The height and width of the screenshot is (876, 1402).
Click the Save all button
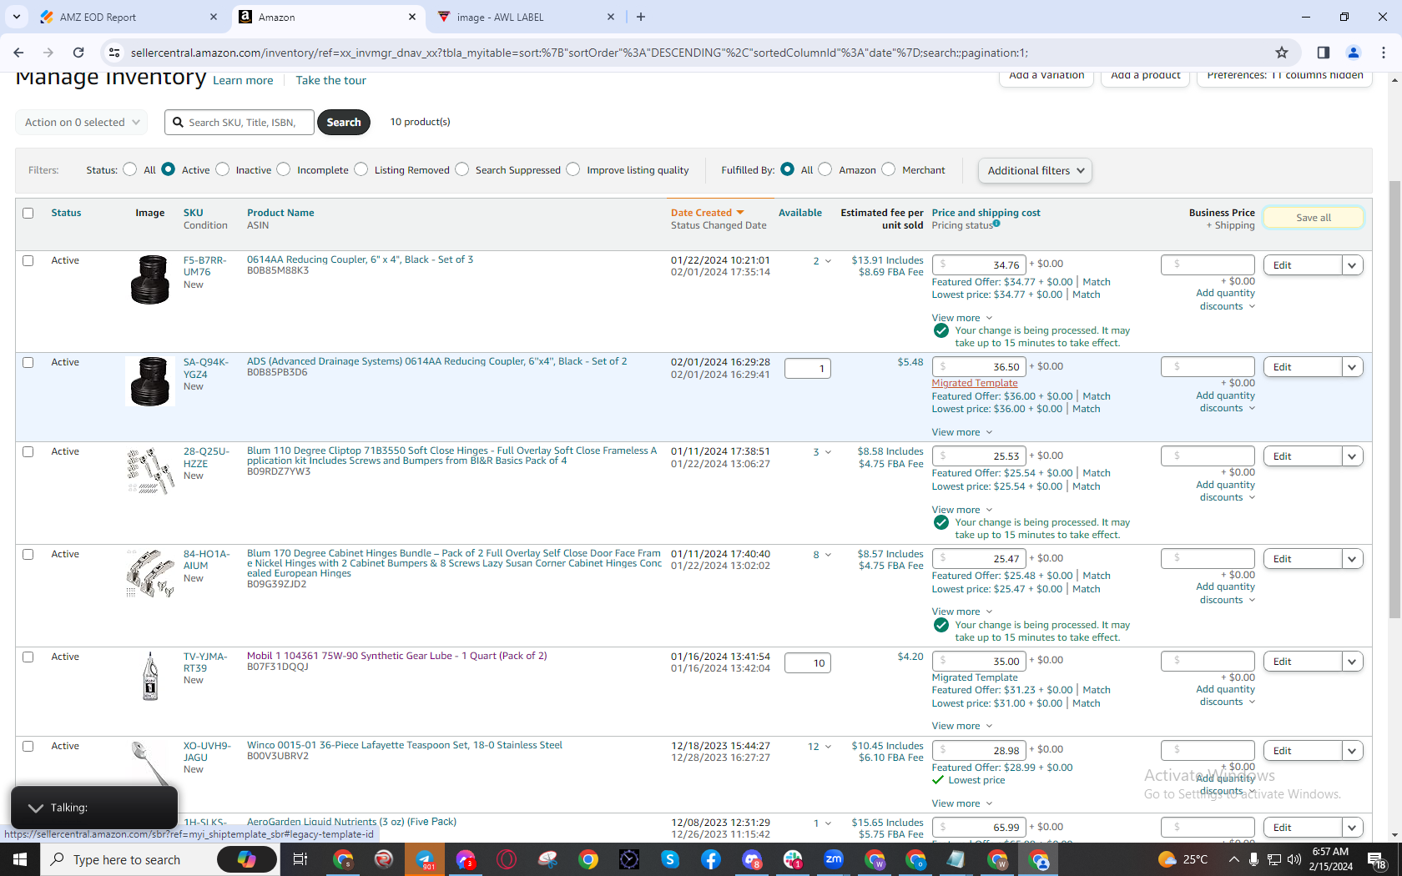[1314, 218]
